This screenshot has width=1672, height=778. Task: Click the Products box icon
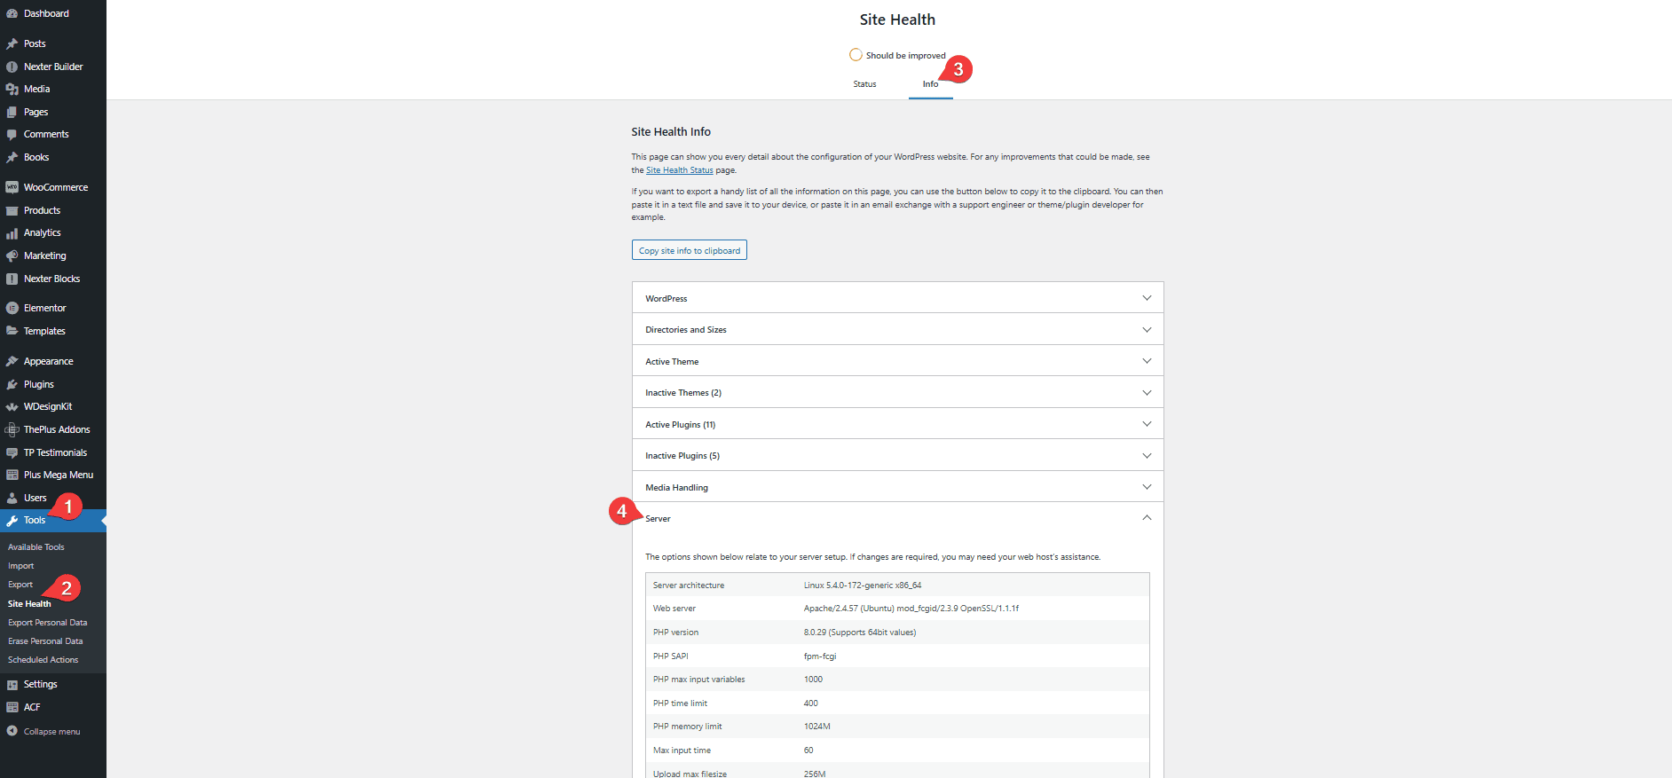point(12,210)
